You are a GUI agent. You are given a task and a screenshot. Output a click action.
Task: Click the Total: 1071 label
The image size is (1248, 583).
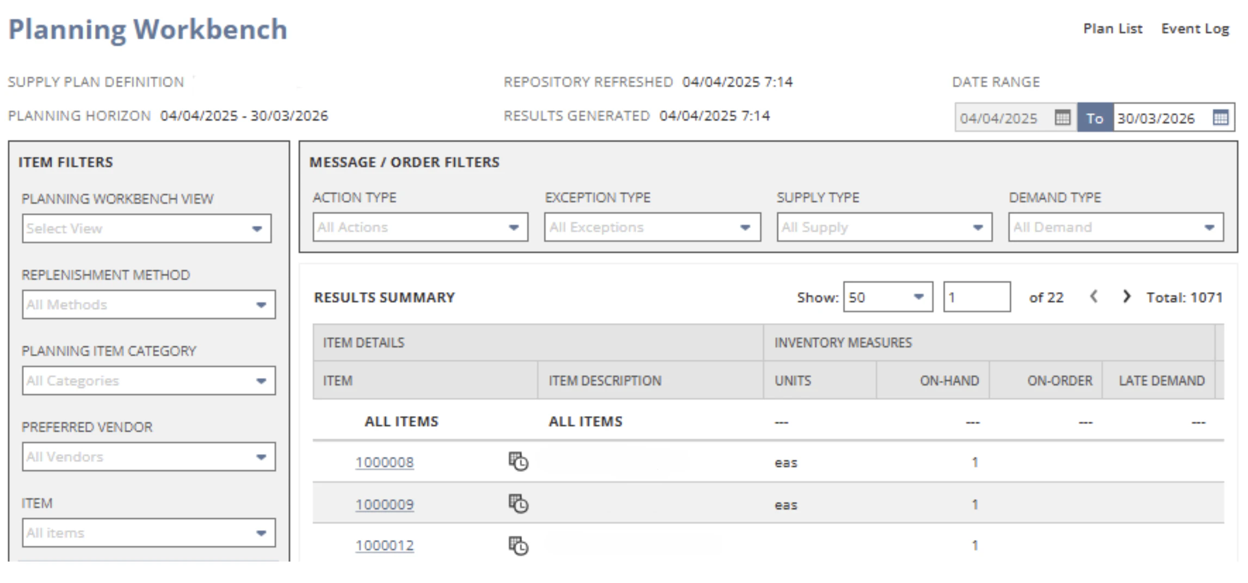point(1184,297)
